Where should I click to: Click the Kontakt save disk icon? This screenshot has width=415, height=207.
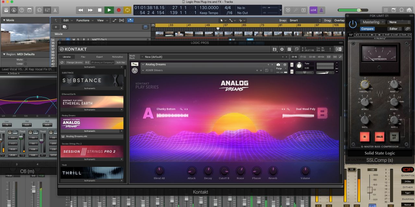click(x=275, y=49)
